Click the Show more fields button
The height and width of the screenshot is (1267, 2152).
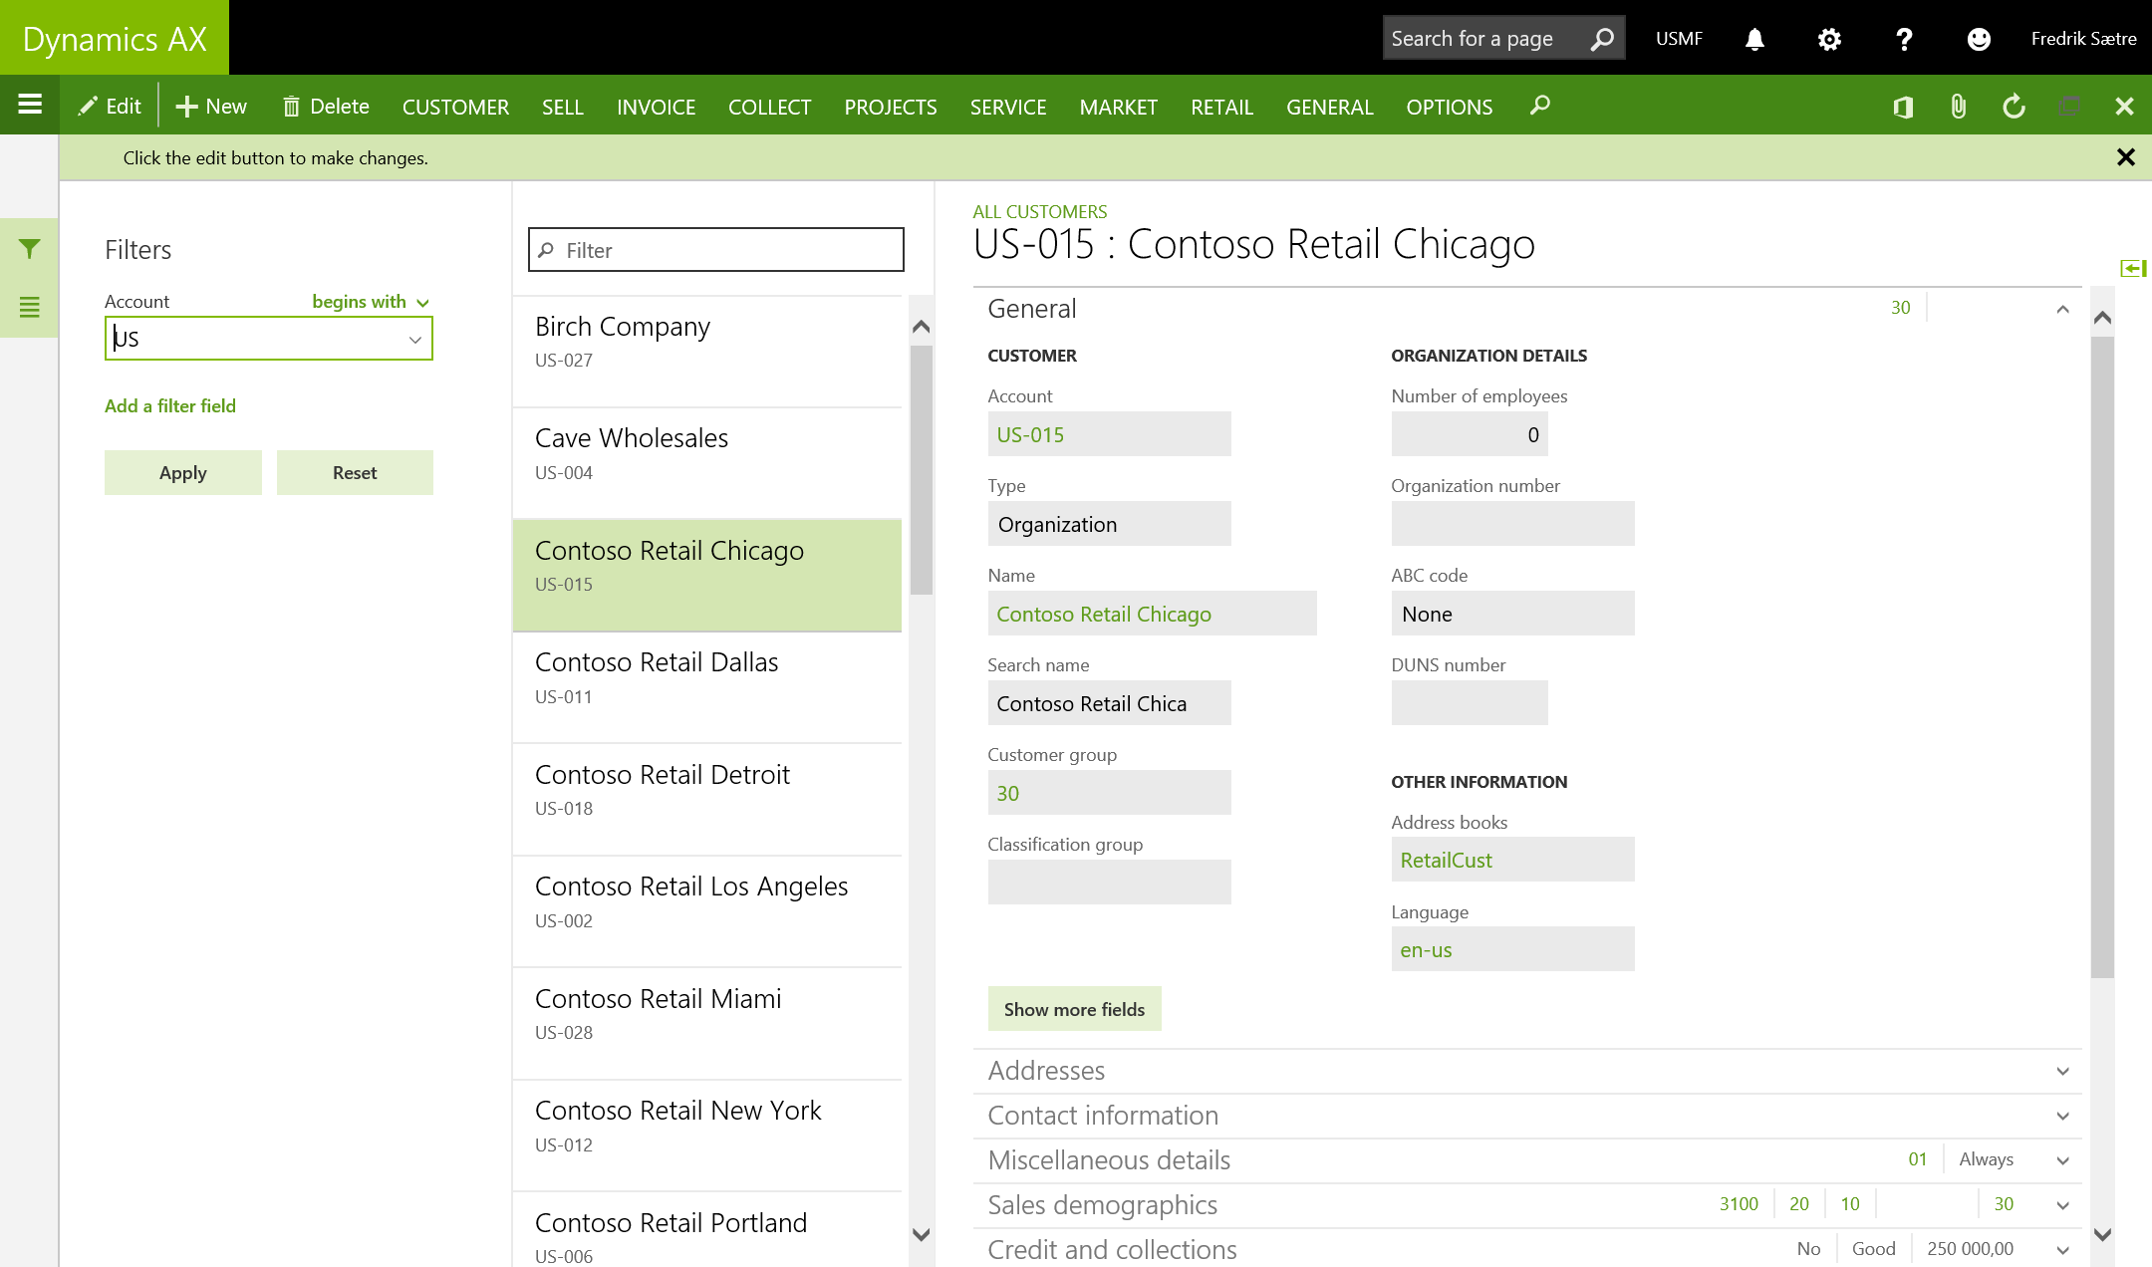coord(1074,1009)
